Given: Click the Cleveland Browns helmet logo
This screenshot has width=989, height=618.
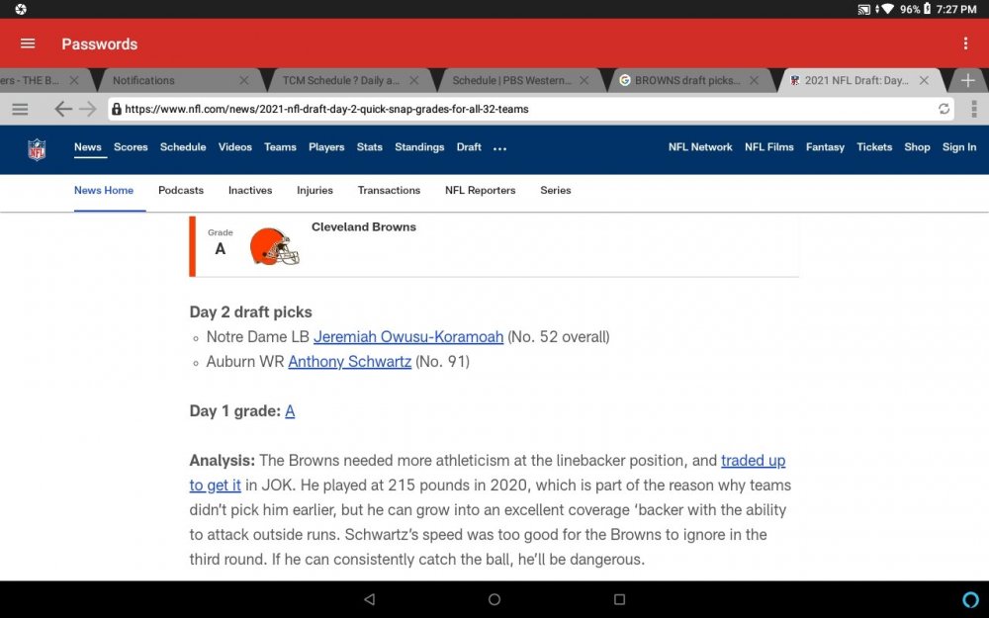Looking at the screenshot, I should click(x=274, y=246).
